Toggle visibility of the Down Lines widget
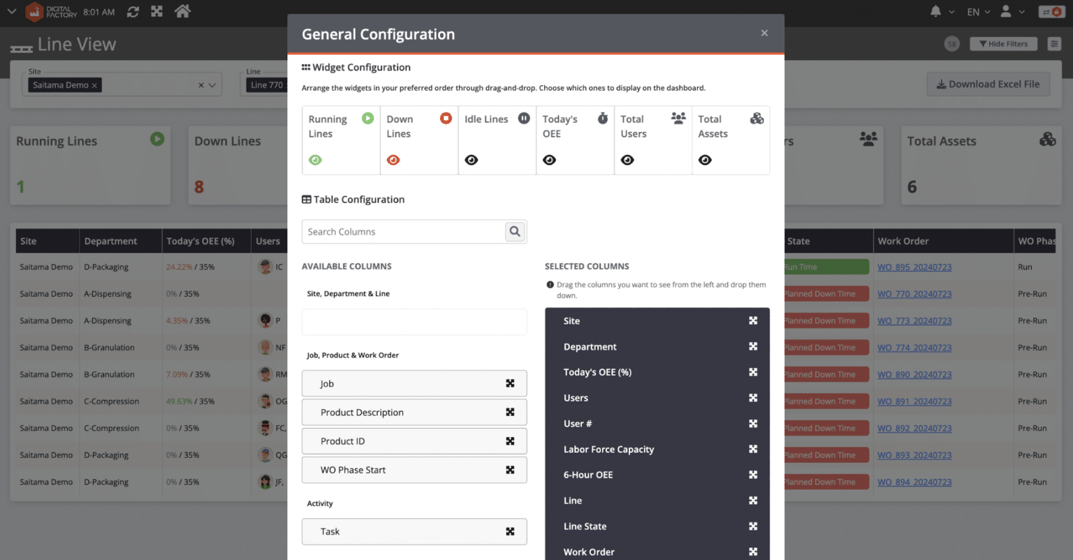This screenshot has width=1073, height=560. [393, 160]
